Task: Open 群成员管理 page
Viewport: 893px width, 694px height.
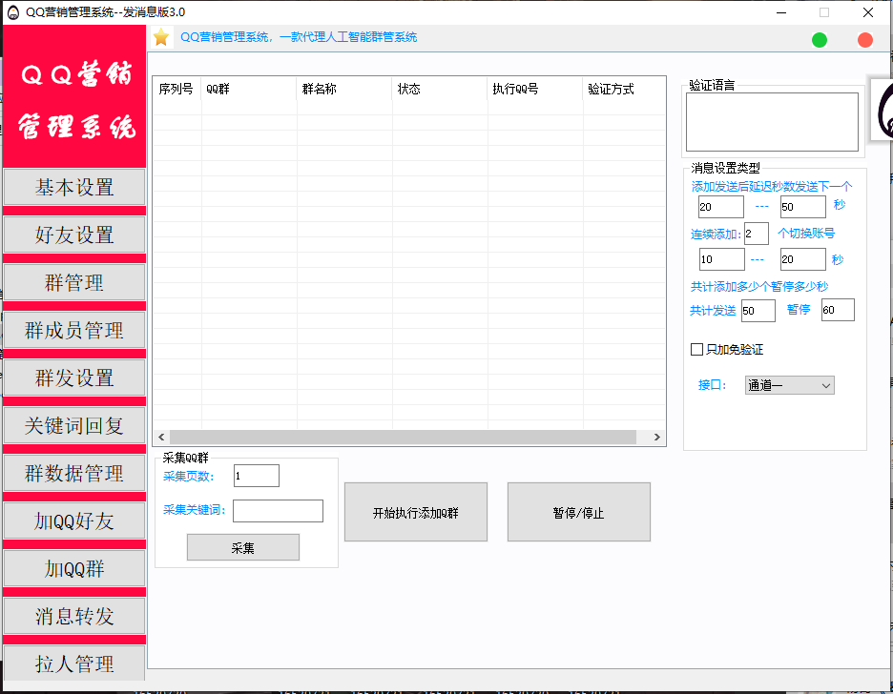Action: tap(74, 330)
